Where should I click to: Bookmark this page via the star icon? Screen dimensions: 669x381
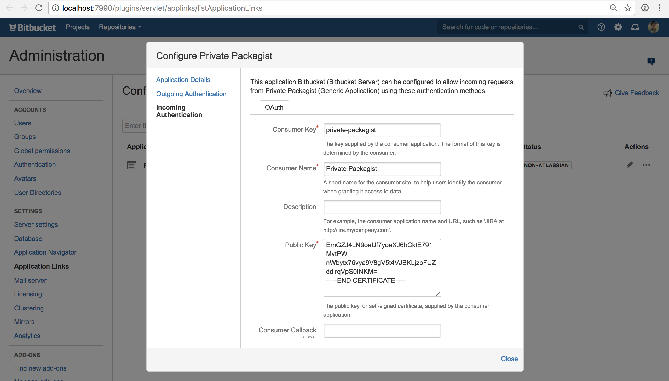(628, 8)
